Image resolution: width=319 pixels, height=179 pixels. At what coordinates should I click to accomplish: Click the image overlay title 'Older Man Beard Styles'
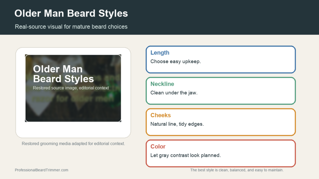click(x=63, y=74)
